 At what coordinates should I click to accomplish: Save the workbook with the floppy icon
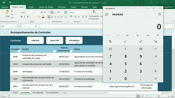pos(4,2)
